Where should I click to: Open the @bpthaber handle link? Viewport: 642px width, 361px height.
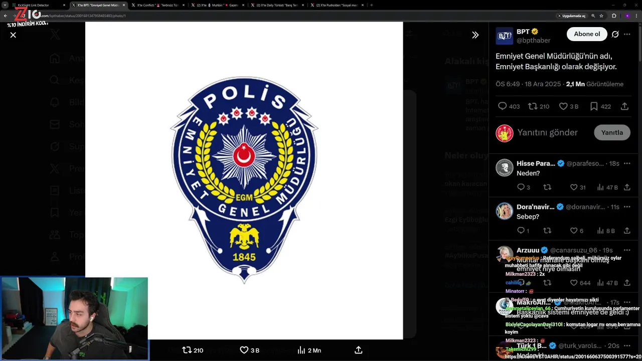pos(533,40)
